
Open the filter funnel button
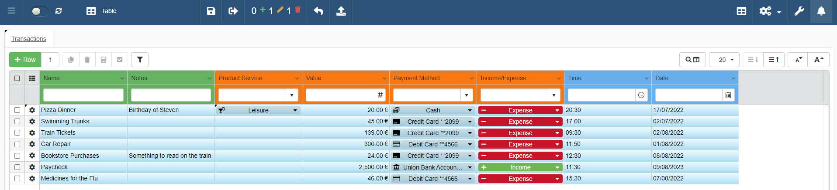click(x=140, y=60)
